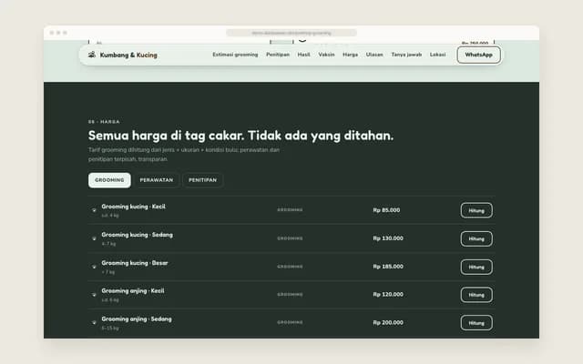
Task: Open the Harga navigation link
Action: [350, 55]
